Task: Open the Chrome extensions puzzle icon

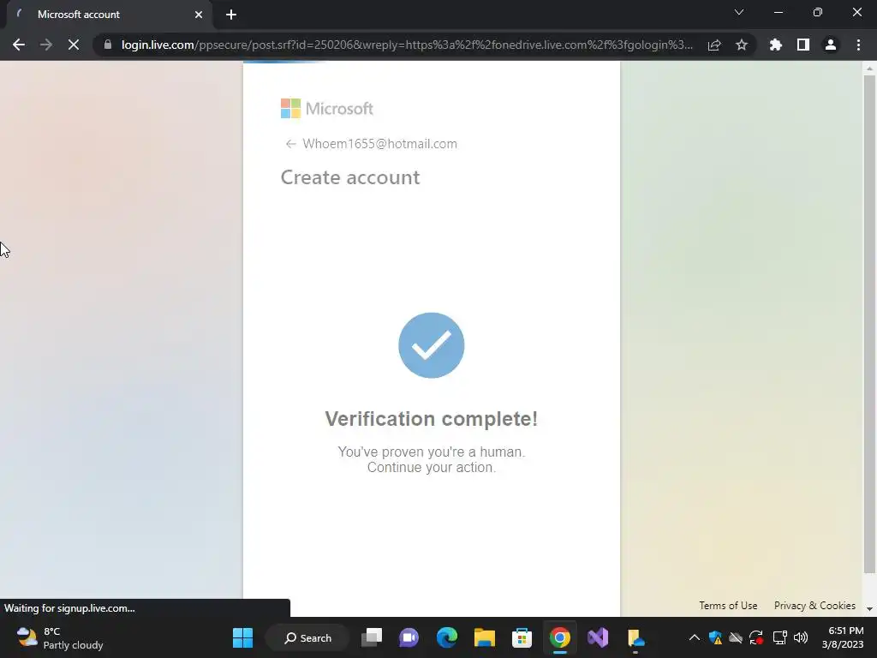Action: pos(776,45)
